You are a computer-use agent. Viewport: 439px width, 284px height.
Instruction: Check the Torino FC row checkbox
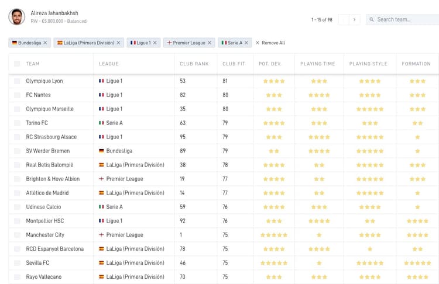point(17,123)
